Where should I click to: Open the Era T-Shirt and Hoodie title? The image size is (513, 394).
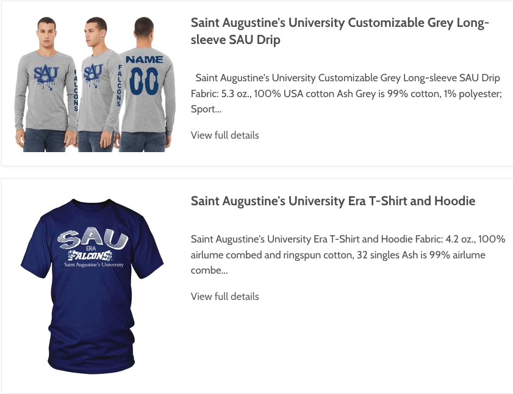[332, 201]
